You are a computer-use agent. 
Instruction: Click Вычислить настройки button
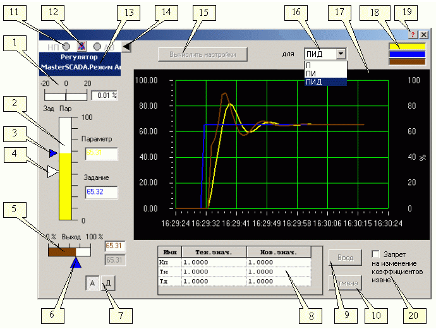203,54
